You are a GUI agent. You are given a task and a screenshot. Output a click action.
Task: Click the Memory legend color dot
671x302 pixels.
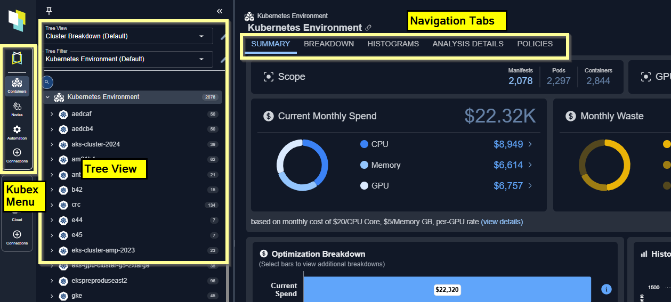point(365,165)
